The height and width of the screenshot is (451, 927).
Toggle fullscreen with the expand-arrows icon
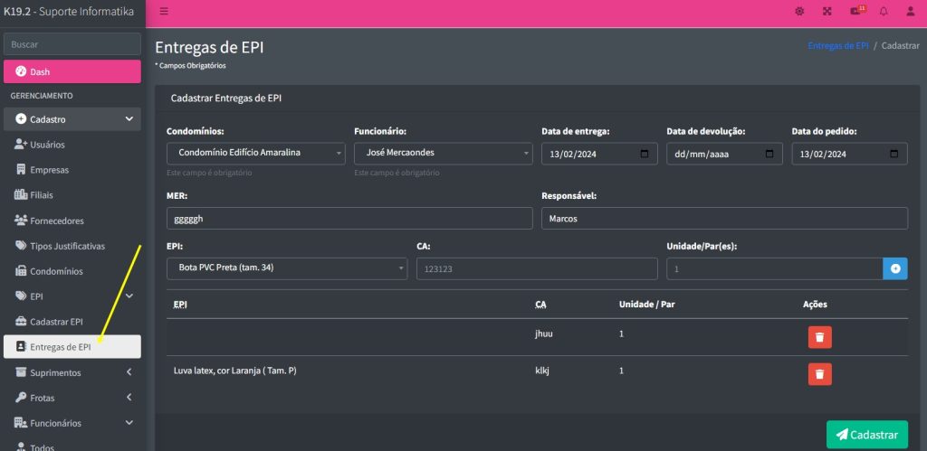(x=827, y=12)
